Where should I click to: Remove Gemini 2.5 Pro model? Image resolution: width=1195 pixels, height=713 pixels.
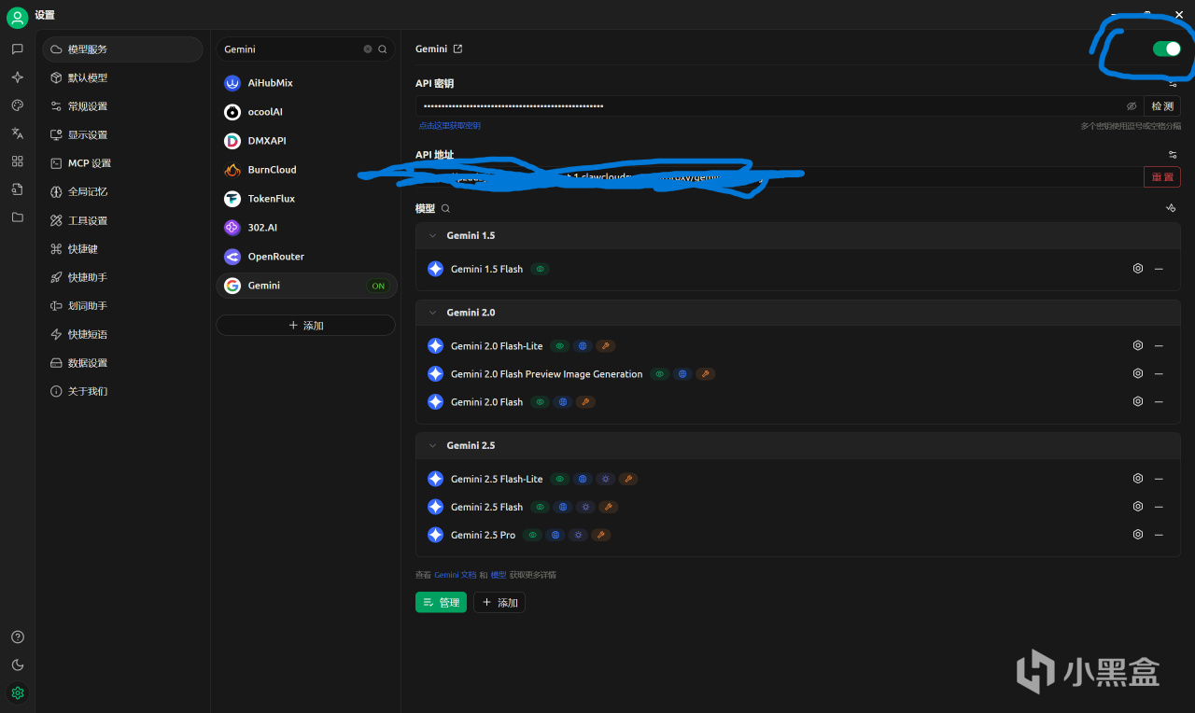point(1159,535)
